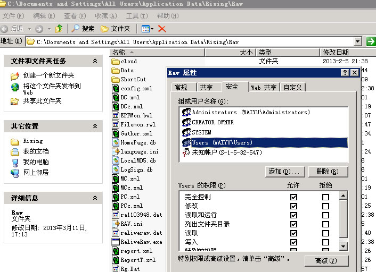Uncheck Allow for 写入 permission
Viewport: 376px width, 272px height.
293,242
